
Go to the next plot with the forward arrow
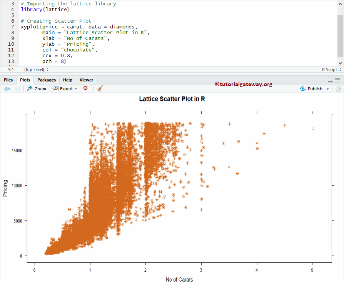click(x=17, y=88)
